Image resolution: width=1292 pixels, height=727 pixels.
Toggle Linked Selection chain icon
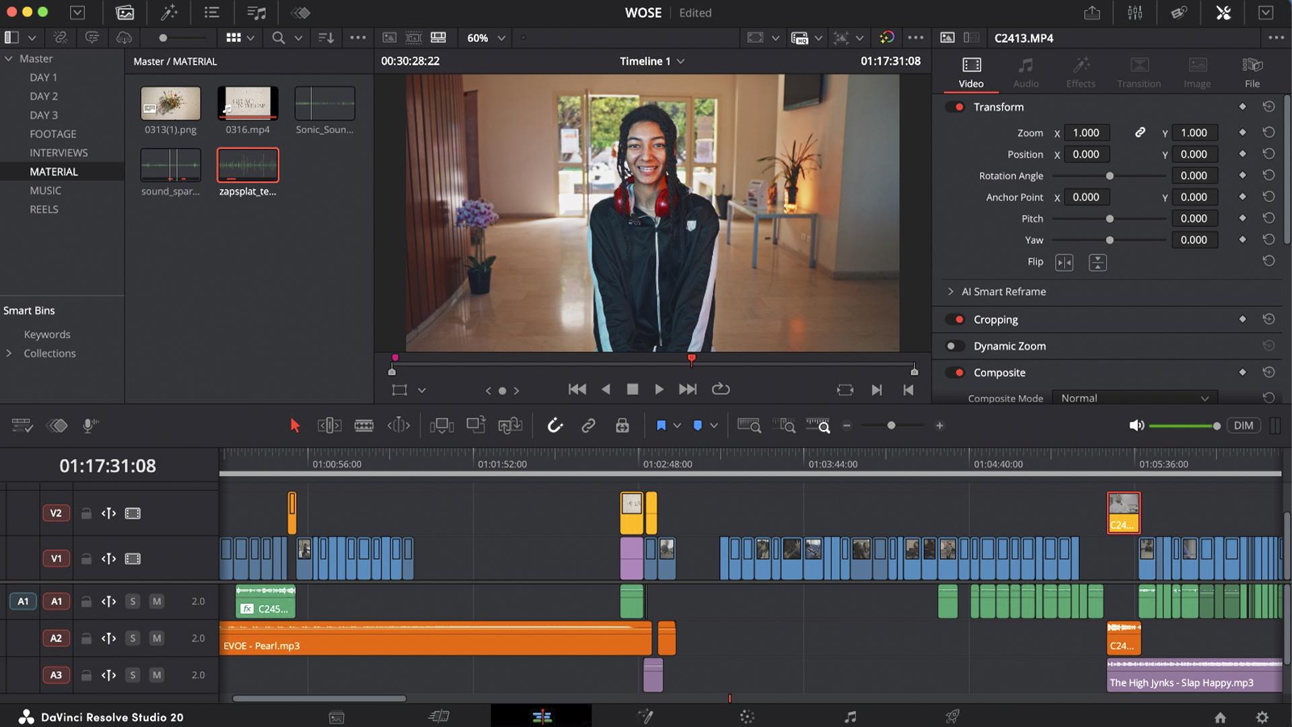pos(588,425)
